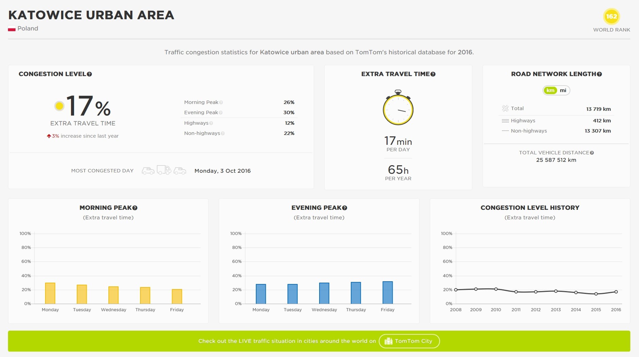Click the 162 World Rank badge

click(x=611, y=16)
